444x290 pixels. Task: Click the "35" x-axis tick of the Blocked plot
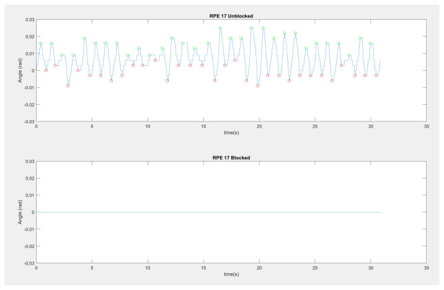(426, 268)
